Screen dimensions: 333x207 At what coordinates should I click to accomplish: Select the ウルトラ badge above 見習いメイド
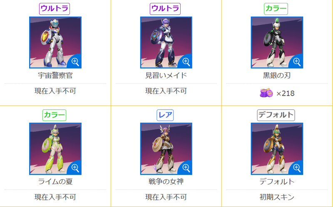(165, 9)
